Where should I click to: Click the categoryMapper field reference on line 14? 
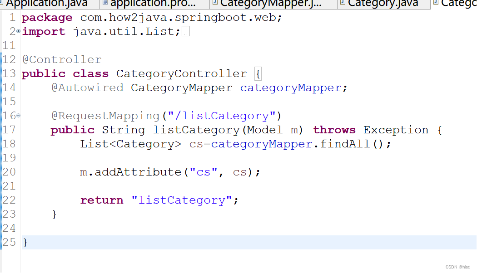click(290, 88)
